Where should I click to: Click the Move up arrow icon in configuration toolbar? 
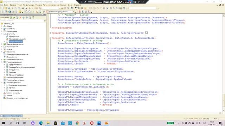tap(24, 17)
